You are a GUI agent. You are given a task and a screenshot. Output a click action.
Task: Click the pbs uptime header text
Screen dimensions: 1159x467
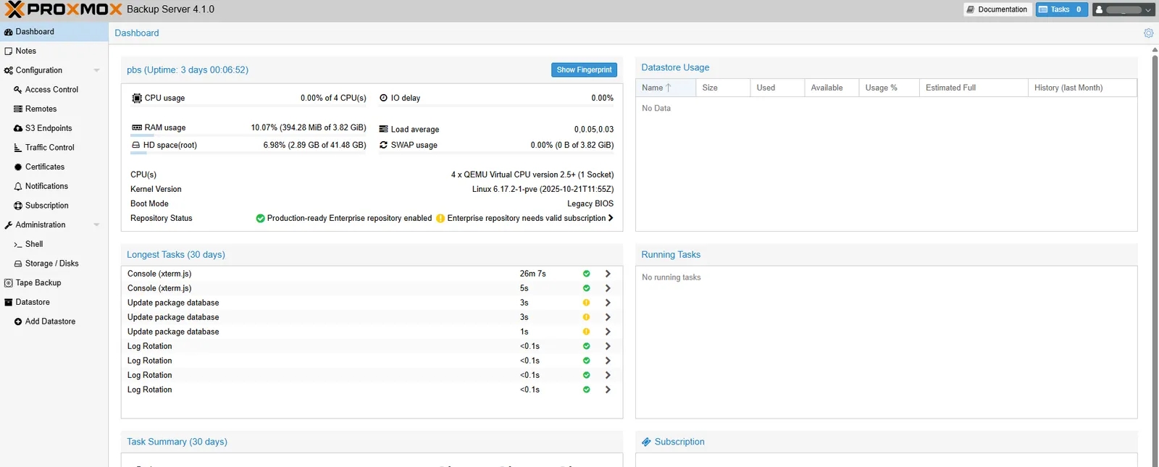[x=188, y=70]
